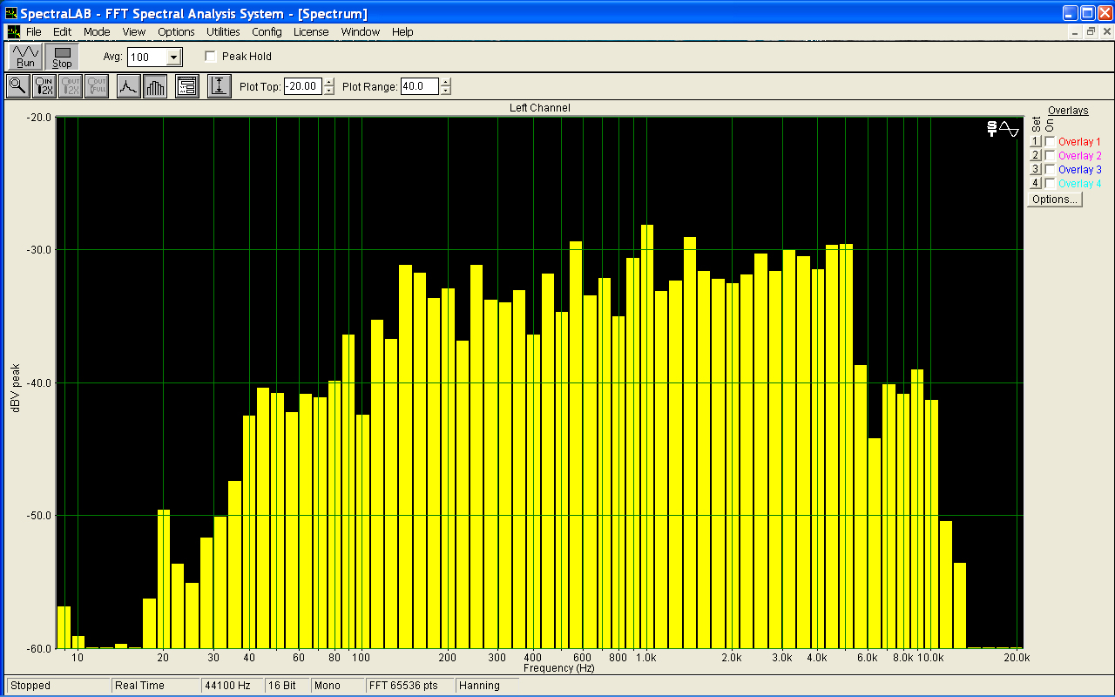Increase Plot Top with up arrow
This screenshot has height=697, width=1115.
(328, 82)
